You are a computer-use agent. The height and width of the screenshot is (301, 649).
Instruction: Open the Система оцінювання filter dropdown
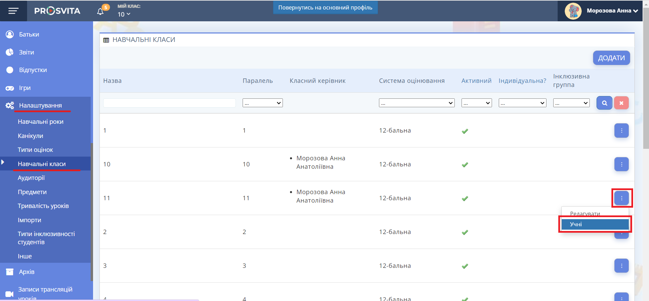[x=417, y=103]
